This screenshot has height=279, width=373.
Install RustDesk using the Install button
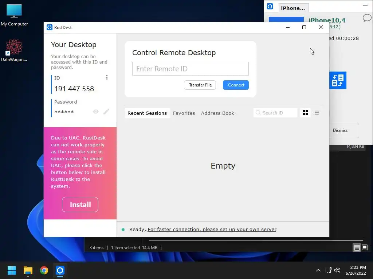click(80, 205)
